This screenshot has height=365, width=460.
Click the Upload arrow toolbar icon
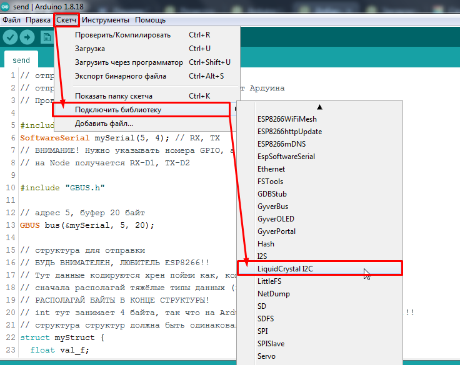click(27, 37)
